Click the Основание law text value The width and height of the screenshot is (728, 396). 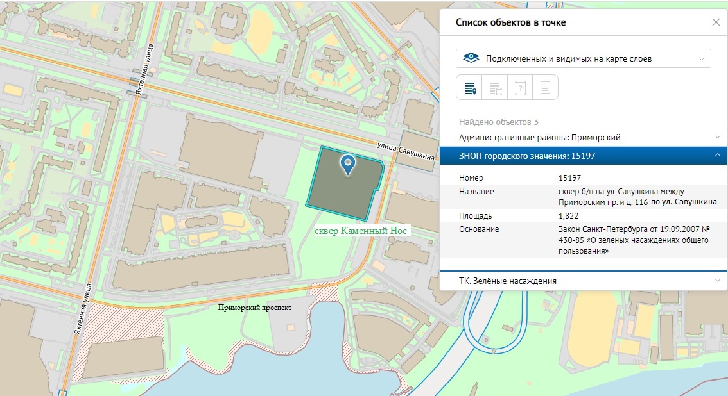633,240
